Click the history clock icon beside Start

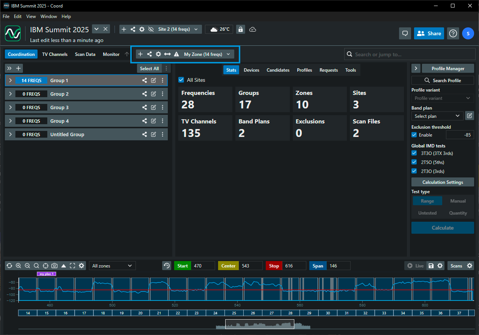click(167, 266)
